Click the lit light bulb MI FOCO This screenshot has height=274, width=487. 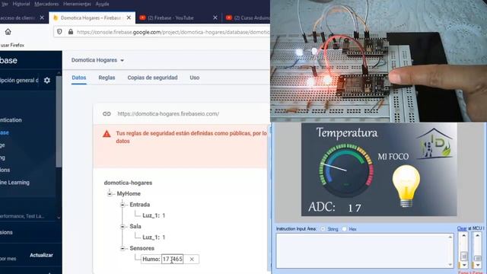tap(406, 186)
